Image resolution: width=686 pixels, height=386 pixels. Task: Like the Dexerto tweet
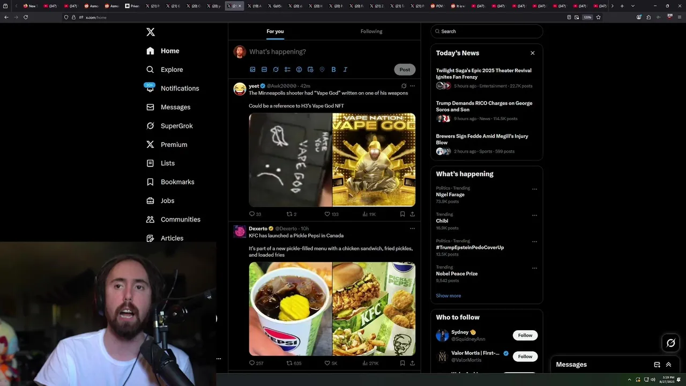click(331, 363)
